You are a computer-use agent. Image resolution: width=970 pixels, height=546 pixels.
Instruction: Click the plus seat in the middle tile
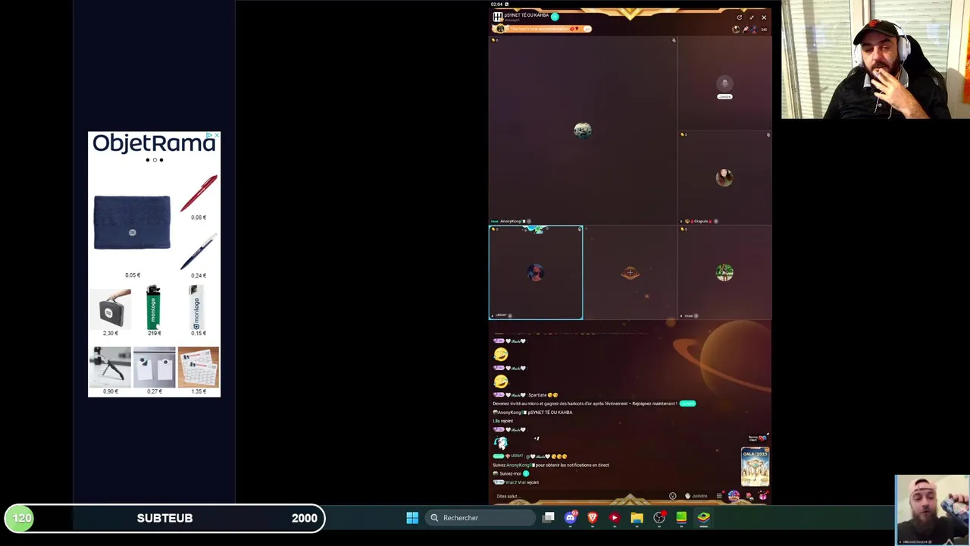(630, 272)
